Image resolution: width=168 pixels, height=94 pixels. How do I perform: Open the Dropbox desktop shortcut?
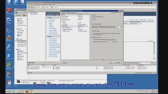coord(16,2)
